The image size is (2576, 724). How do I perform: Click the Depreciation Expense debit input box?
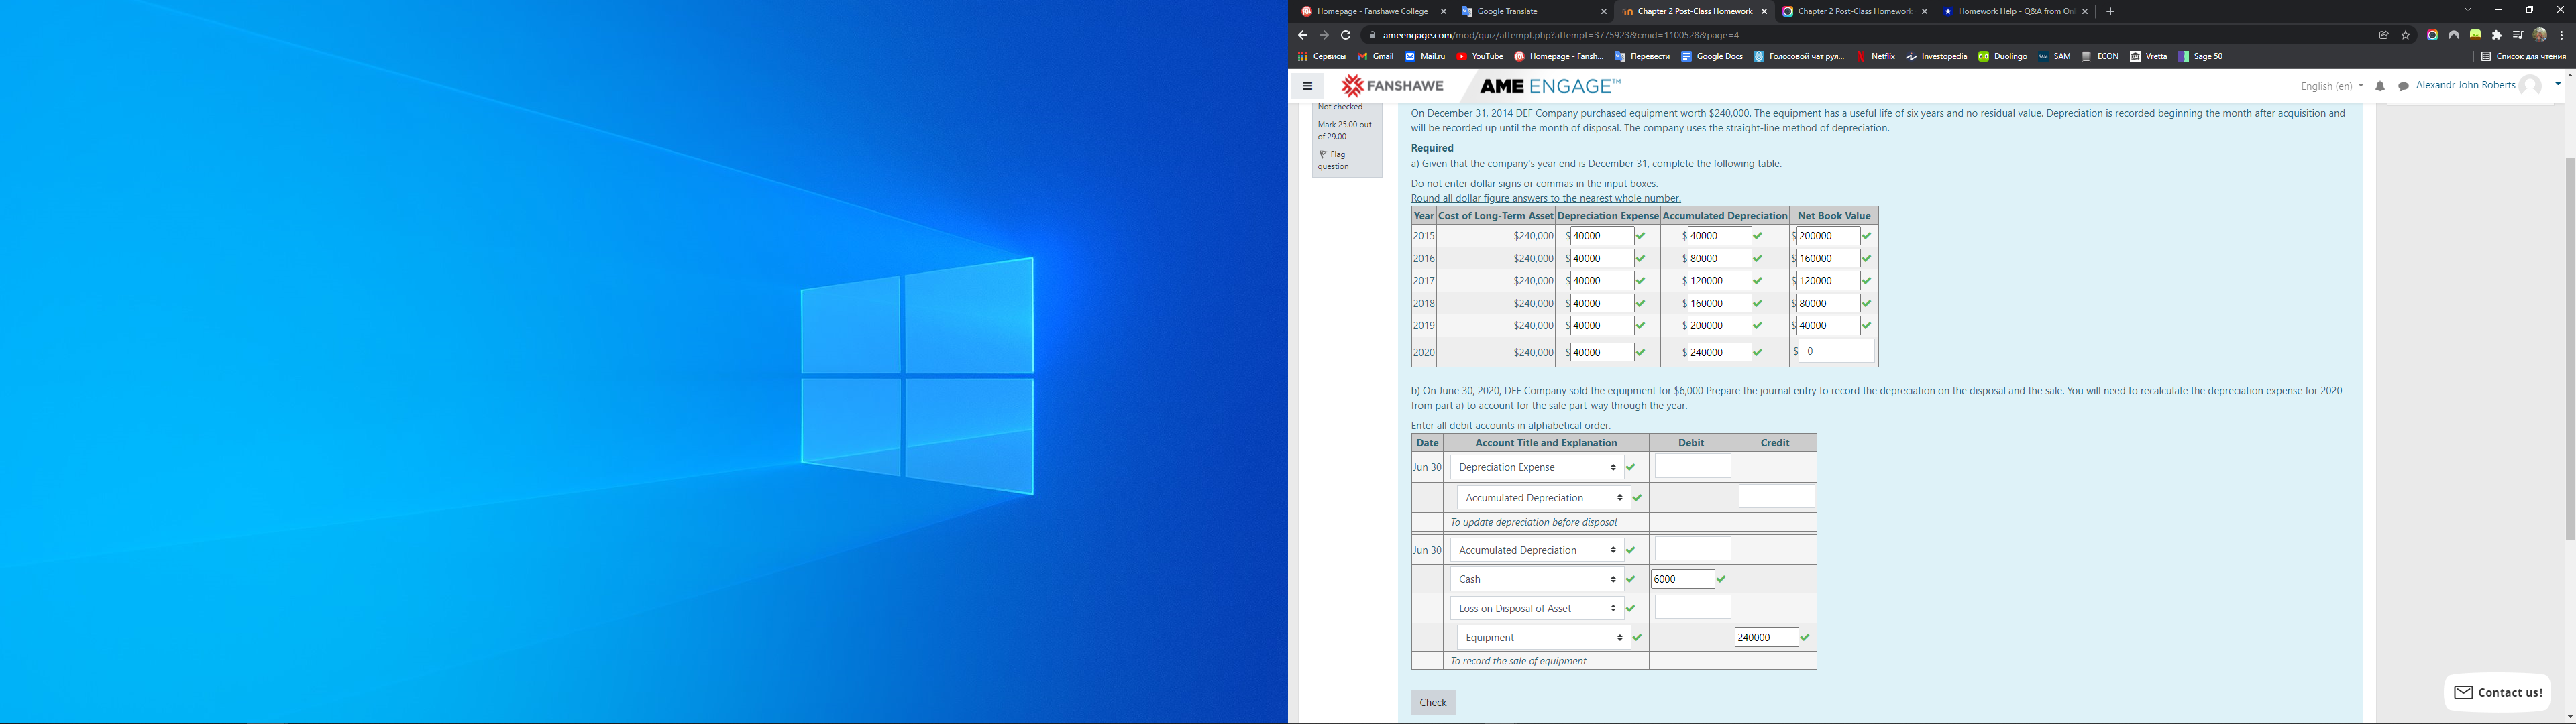pos(1692,467)
